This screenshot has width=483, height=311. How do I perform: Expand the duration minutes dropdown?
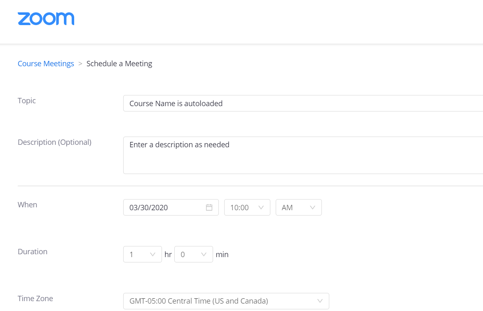193,254
